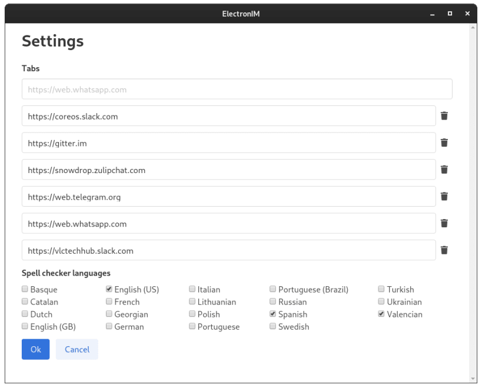Uncheck the Valencian language checkbox

381,314
